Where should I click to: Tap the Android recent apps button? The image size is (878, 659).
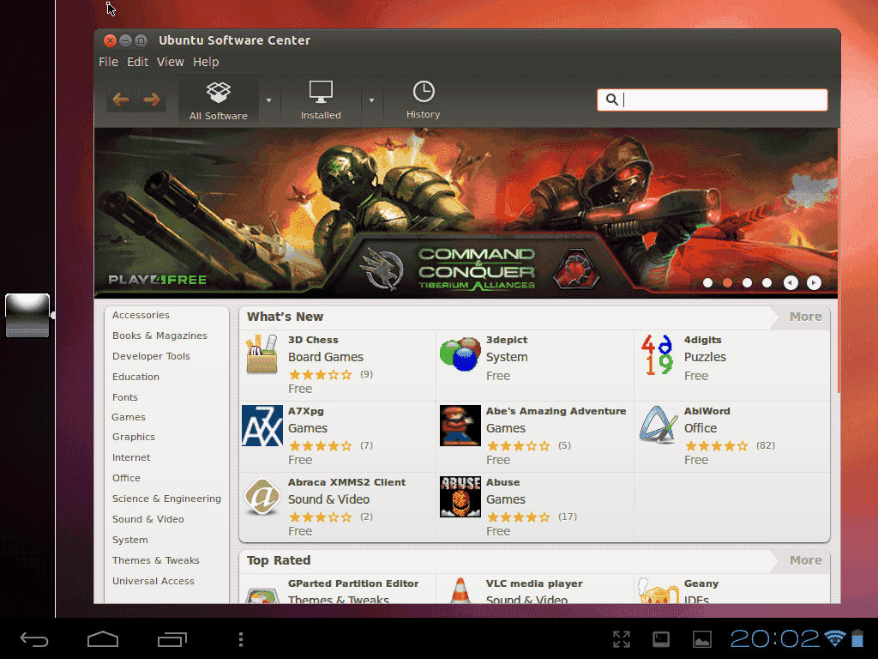tap(171, 639)
